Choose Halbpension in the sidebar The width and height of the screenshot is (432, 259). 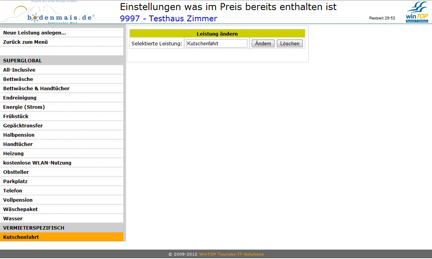click(19, 135)
